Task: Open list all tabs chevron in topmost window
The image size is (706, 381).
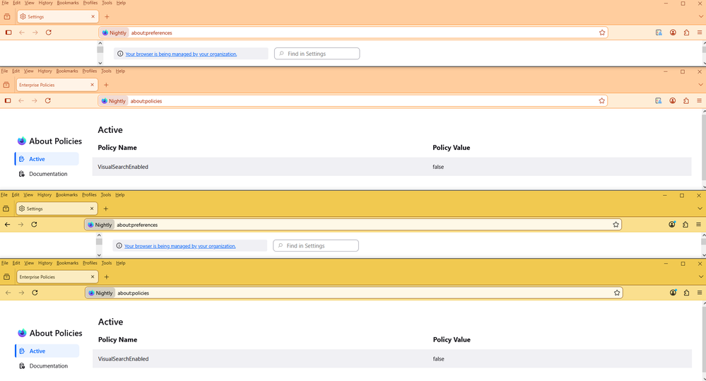Action: pos(700,16)
